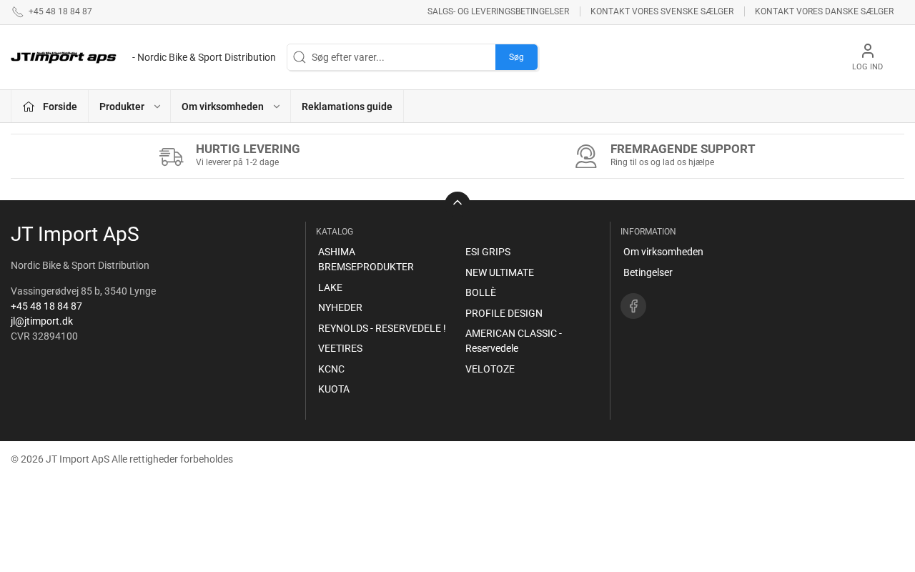This screenshot has height=572, width=915.
Task: Open the Facebook page icon
Action: point(633,306)
